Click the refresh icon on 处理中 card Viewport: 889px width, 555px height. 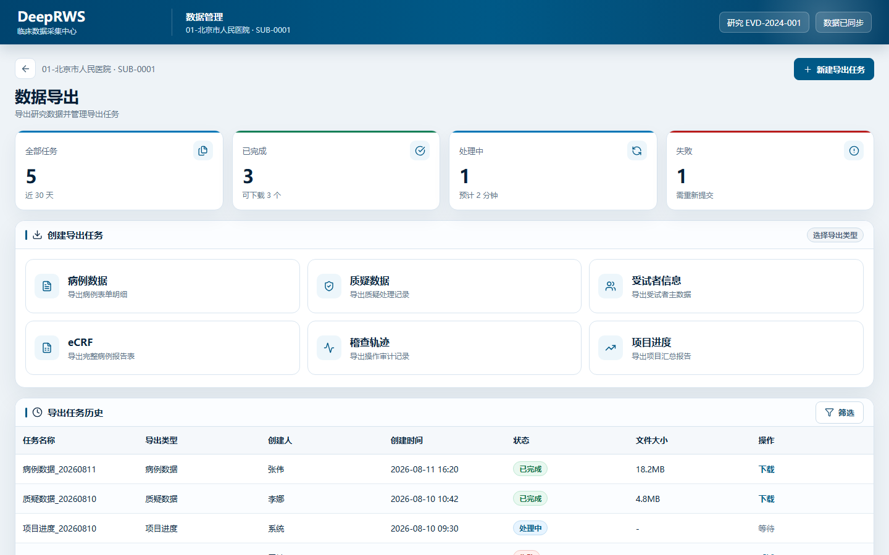(x=637, y=150)
